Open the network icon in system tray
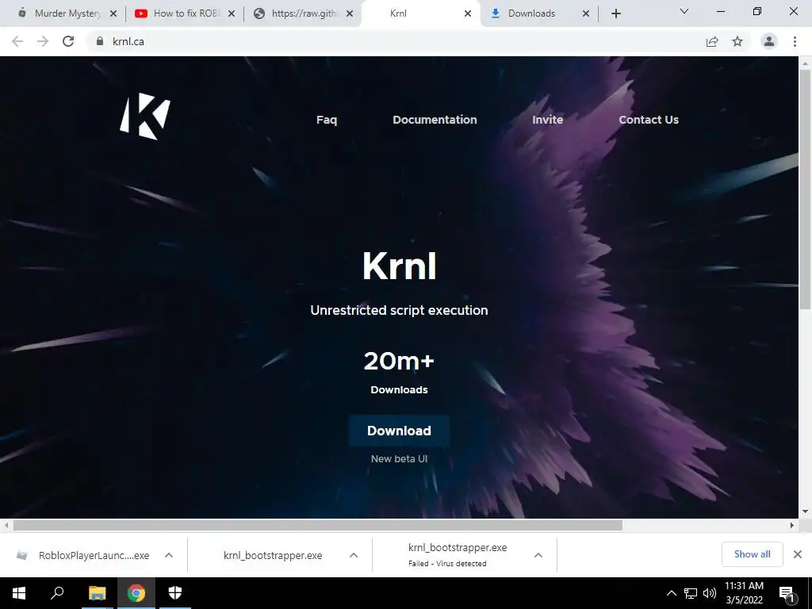Screen dimensions: 812x609 point(691,593)
